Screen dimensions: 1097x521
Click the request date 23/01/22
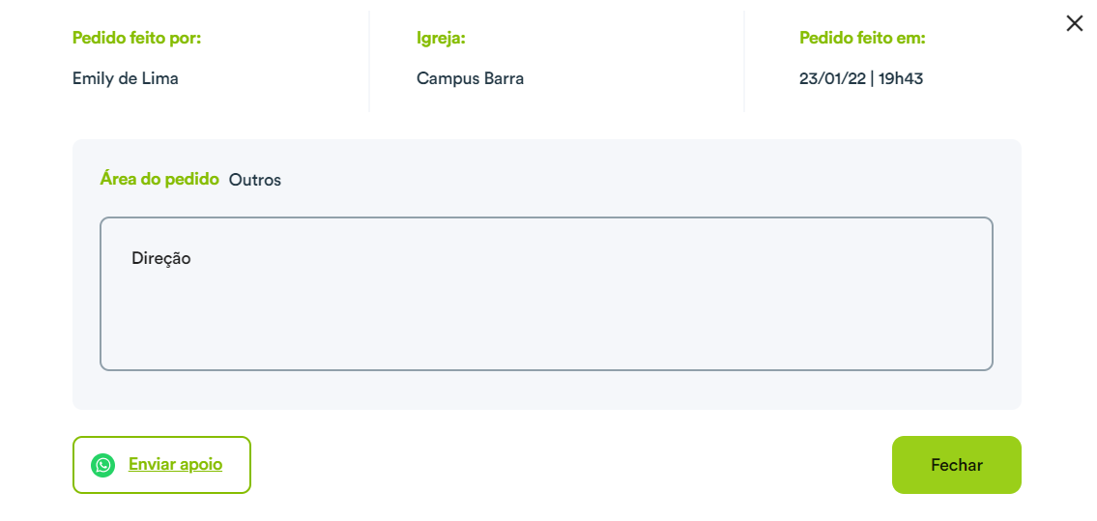[830, 78]
